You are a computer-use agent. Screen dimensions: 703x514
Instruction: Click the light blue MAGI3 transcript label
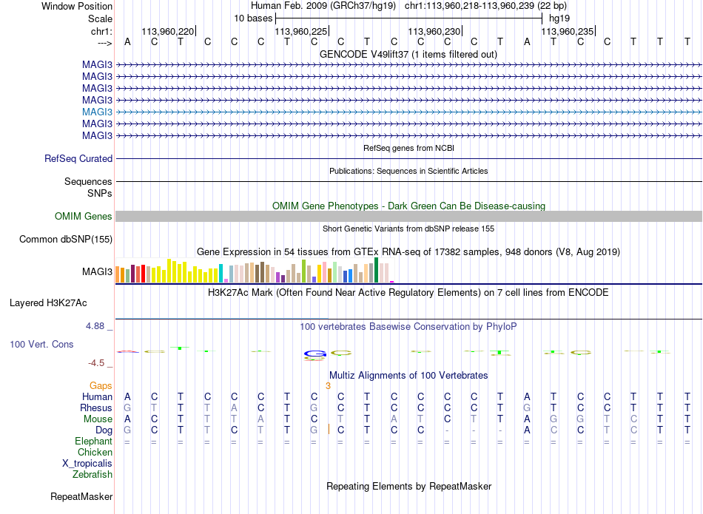tap(97, 112)
